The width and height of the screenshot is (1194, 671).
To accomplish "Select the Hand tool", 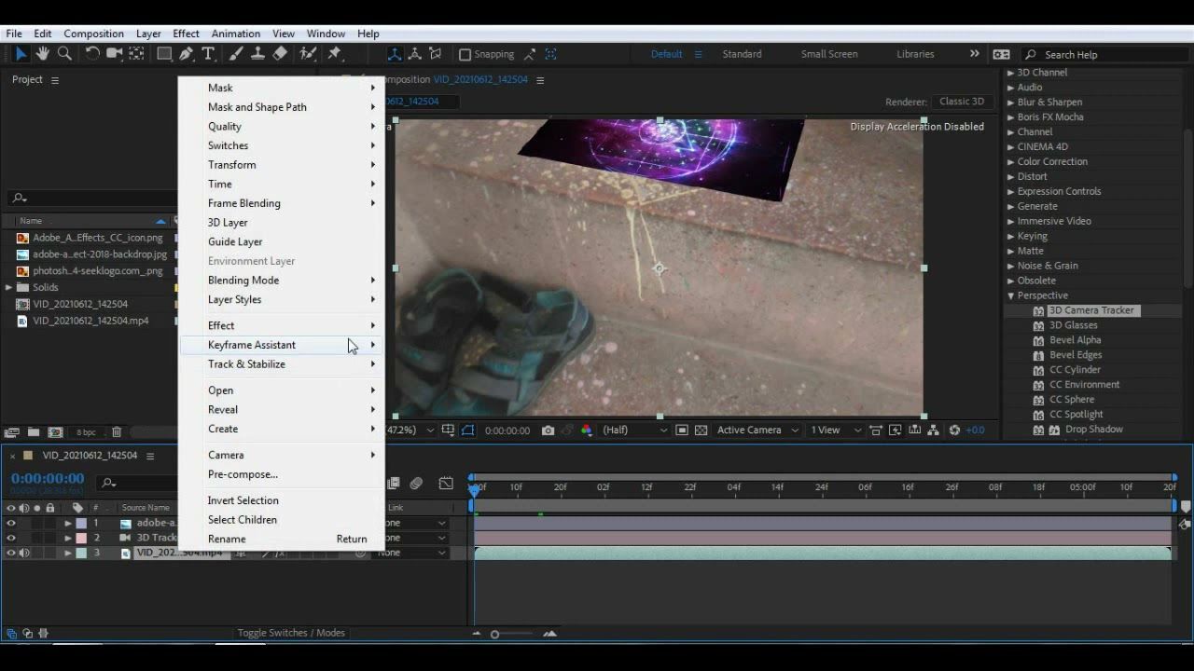I will pyautogui.click(x=43, y=54).
